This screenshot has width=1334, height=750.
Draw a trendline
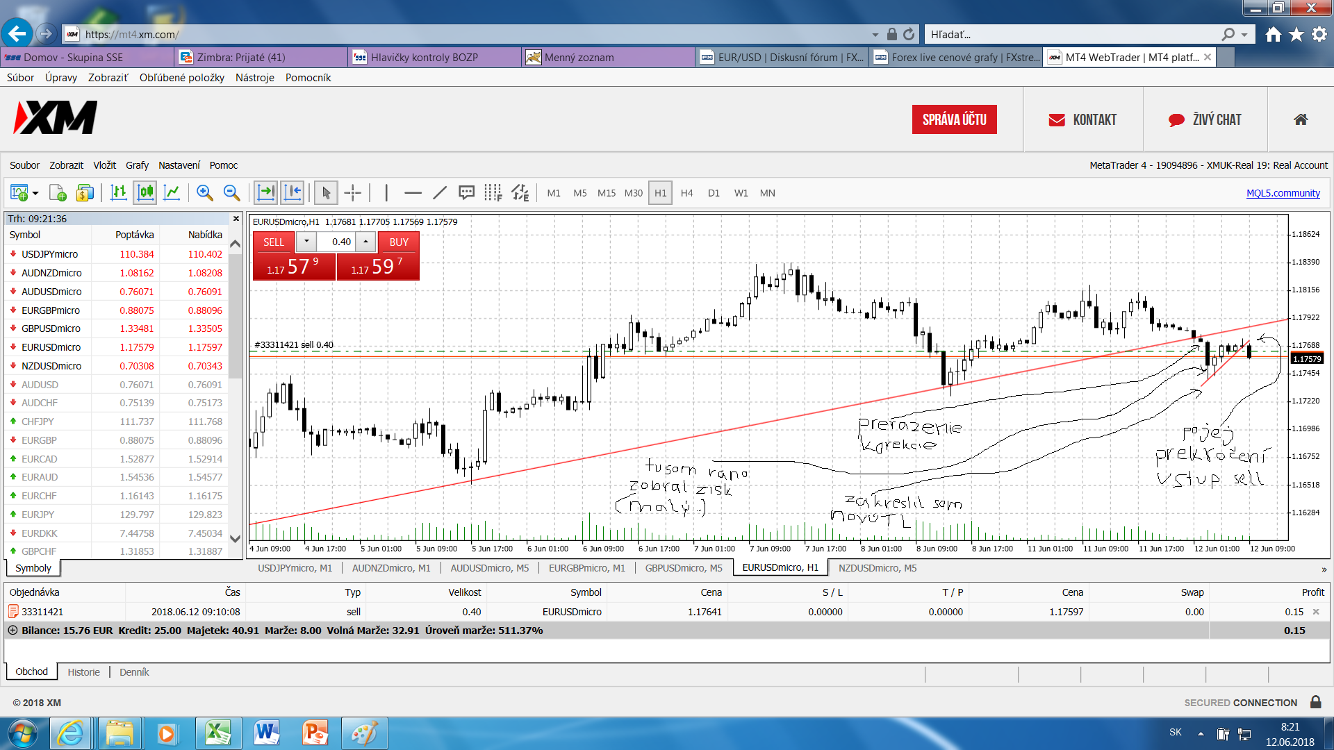[x=440, y=193]
